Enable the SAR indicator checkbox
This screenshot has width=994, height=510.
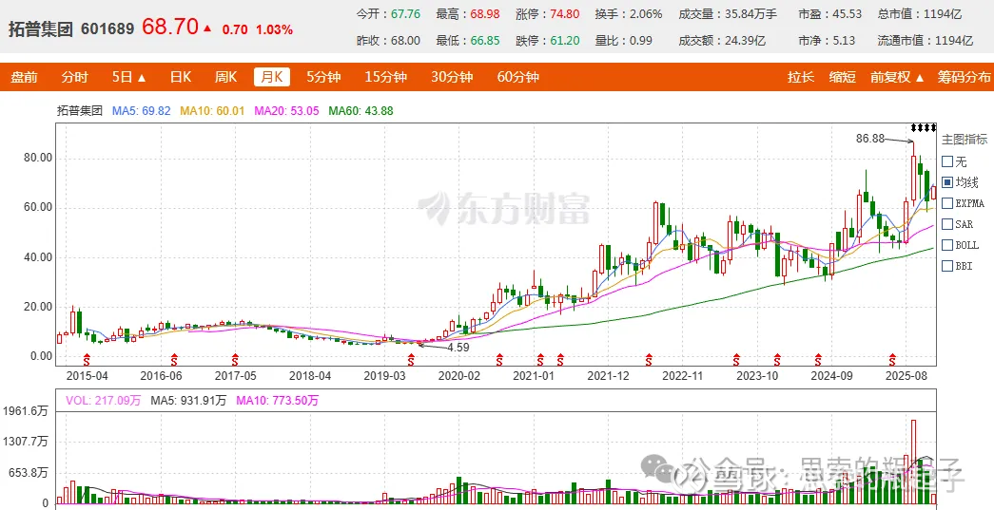tap(947, 224)
